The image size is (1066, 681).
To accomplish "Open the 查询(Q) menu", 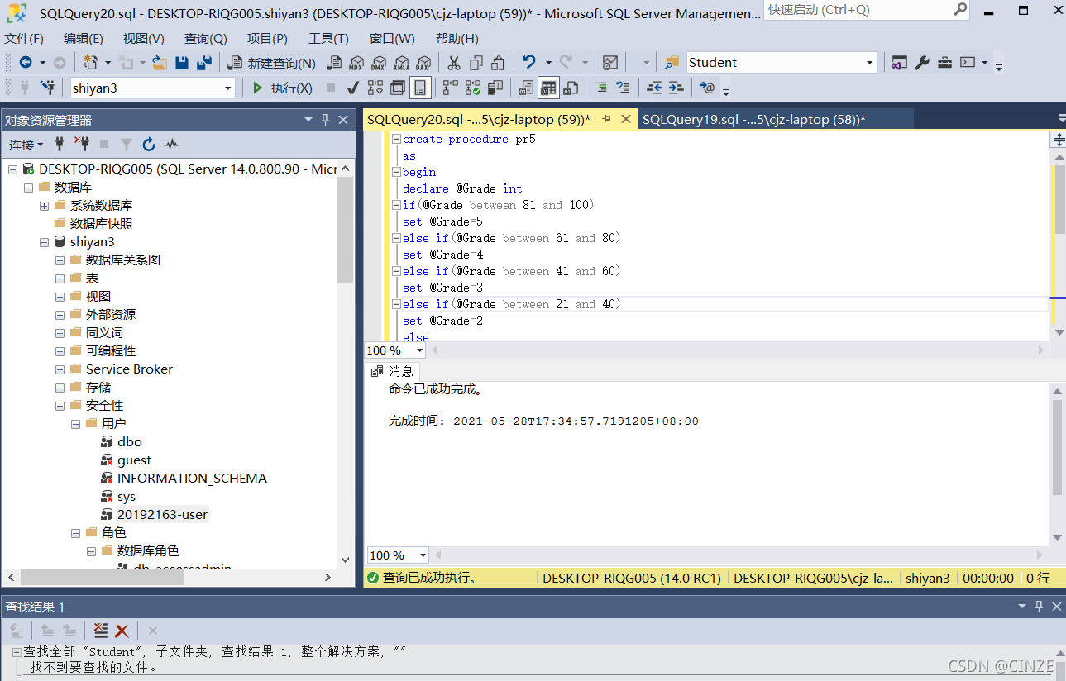I will point(206,39).
